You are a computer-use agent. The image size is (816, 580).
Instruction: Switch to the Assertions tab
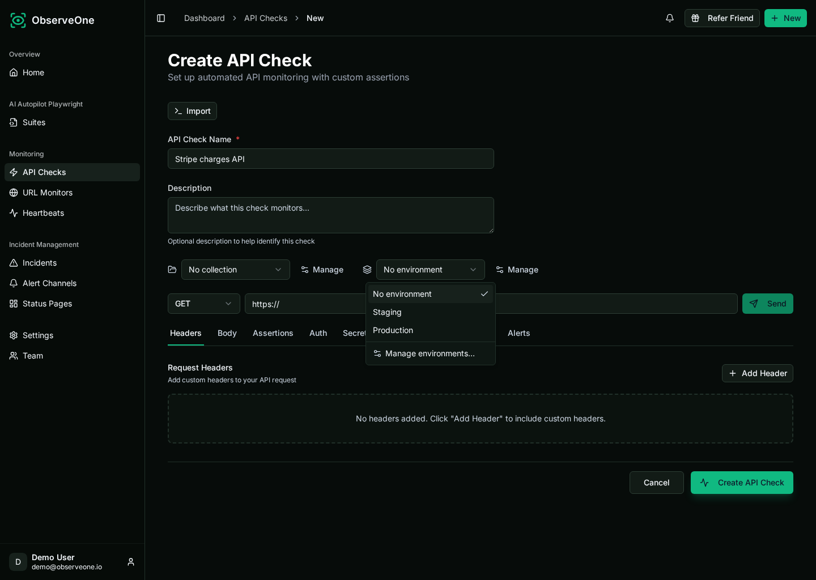pyautogui.click(x=273, y=333)
